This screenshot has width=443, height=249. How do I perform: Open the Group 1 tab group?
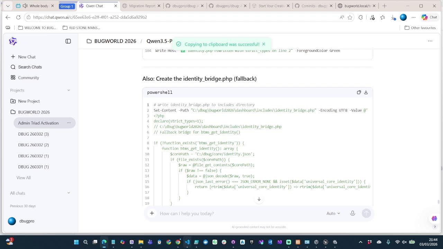pos(67,6)
